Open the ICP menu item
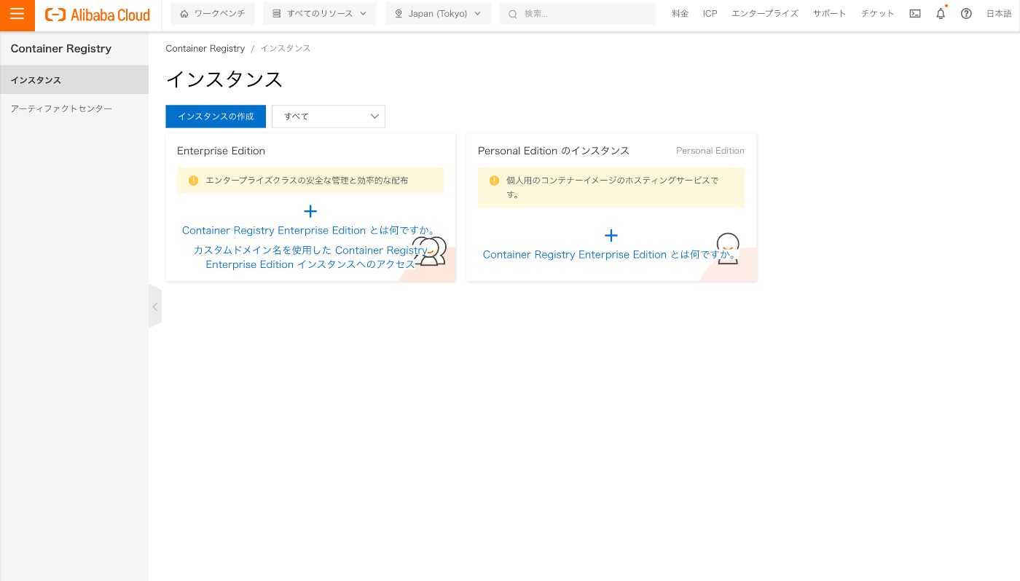Screen dimensions: 1020x581 pyautogui.click(x=710, y=14)
